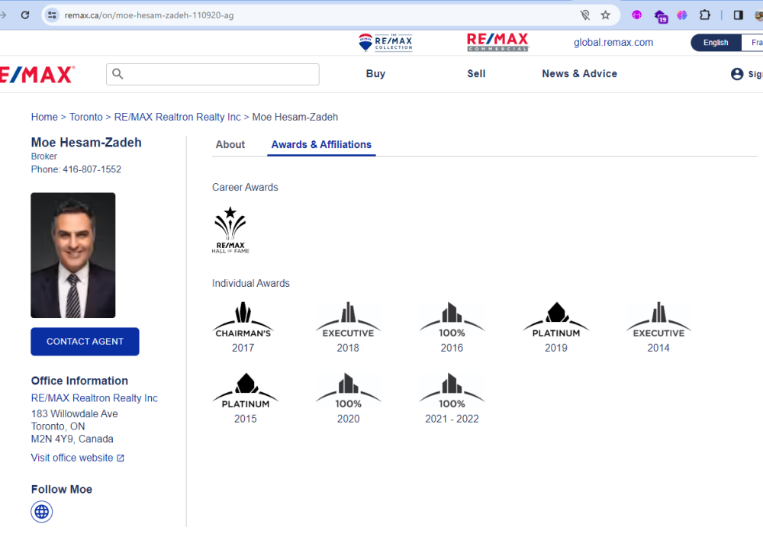Click the Chairman's 2017 award badge
Viewport: 763px width, 534px height.
click(x=243, y=320)
